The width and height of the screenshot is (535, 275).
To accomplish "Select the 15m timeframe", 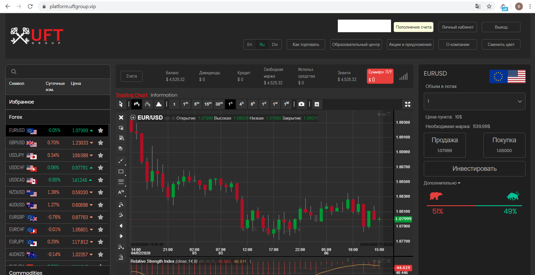I will pos(208,104).
